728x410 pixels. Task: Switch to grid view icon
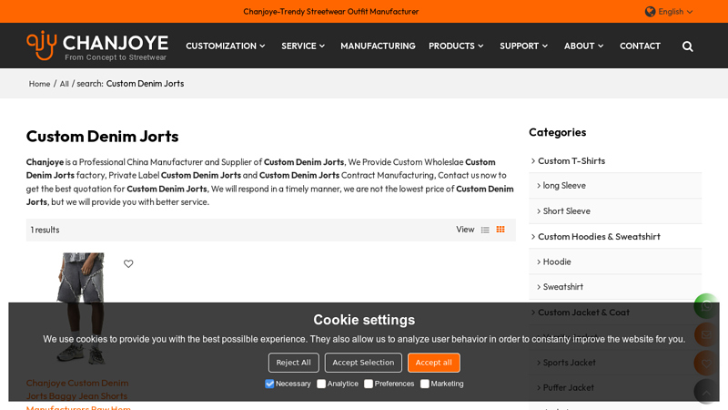(500, 230)
